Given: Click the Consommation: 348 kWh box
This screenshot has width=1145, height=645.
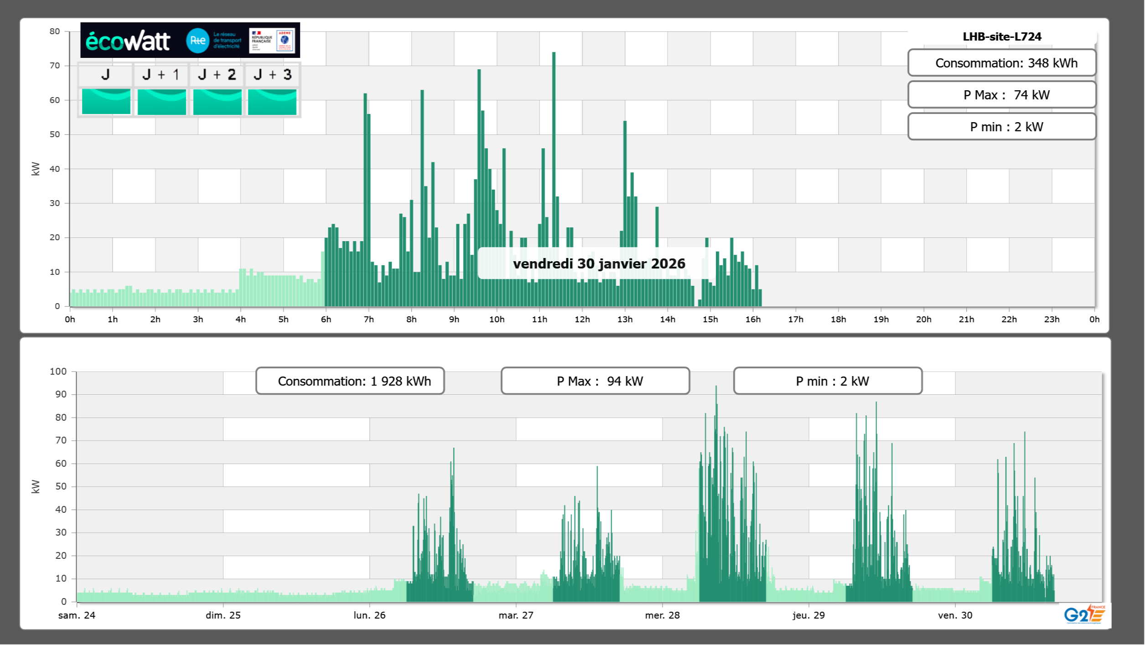Looking at the screenshot, I should [x=1001, y=63].
